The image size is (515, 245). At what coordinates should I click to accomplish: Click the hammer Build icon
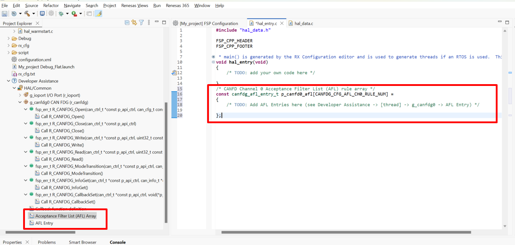pyautogui.click(x=27, y=13)
